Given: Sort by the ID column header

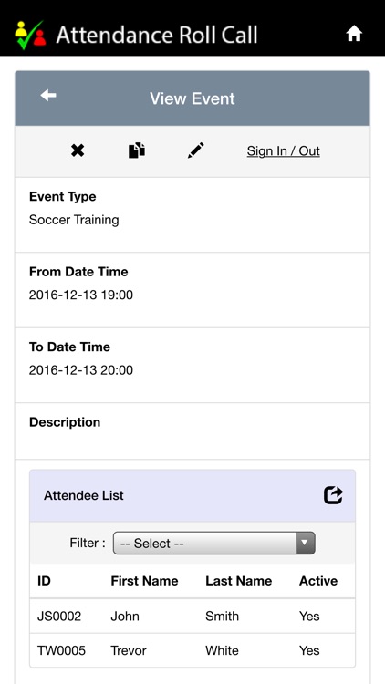Looking at the screenshot, I should click(x=44, y=581).
